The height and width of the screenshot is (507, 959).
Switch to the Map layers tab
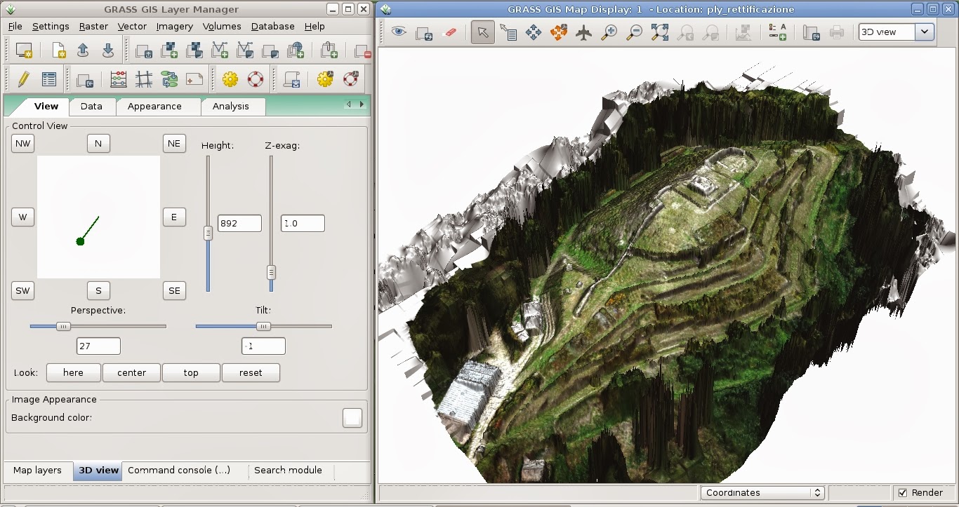[x=37, y=470]
